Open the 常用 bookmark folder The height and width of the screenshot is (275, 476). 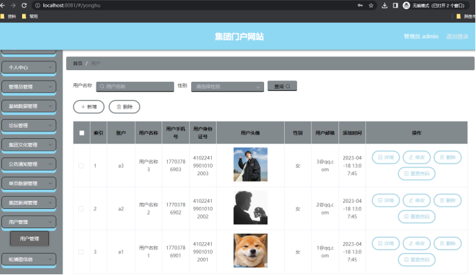[30, 16]
